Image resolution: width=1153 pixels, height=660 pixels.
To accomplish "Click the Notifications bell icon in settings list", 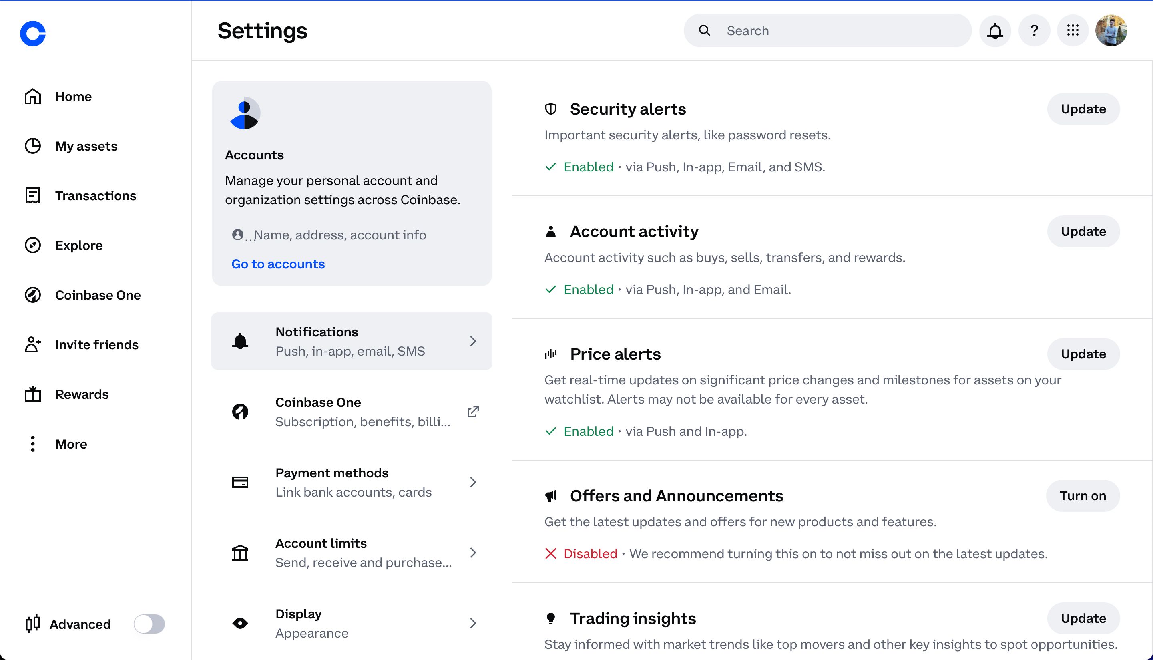I will coord(240,341).
